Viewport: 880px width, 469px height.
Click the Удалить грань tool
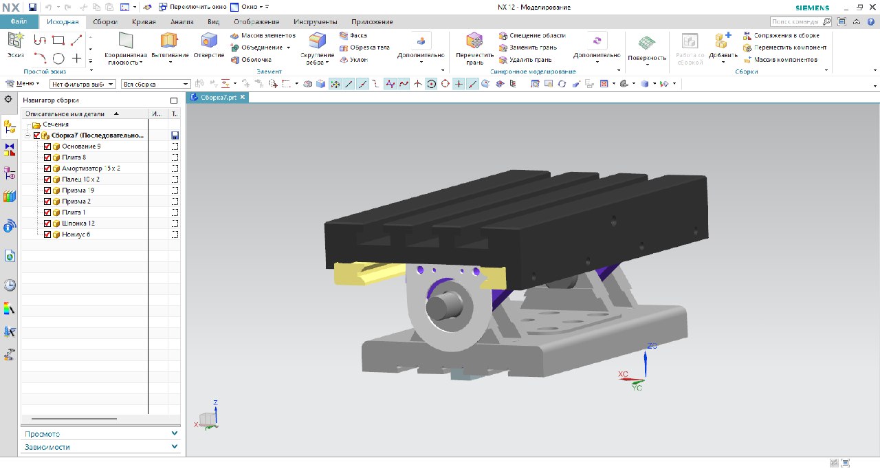pyautogui.click(x=525, y=60)
